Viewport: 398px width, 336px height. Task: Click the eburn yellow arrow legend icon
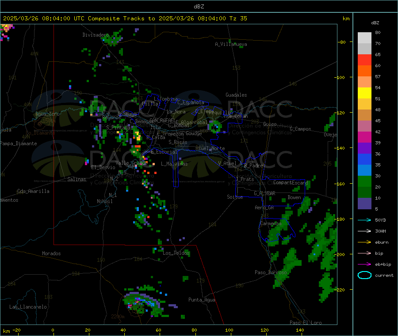364,242
